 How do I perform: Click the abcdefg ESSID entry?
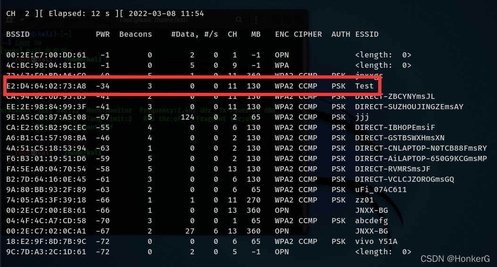point(372,221)
